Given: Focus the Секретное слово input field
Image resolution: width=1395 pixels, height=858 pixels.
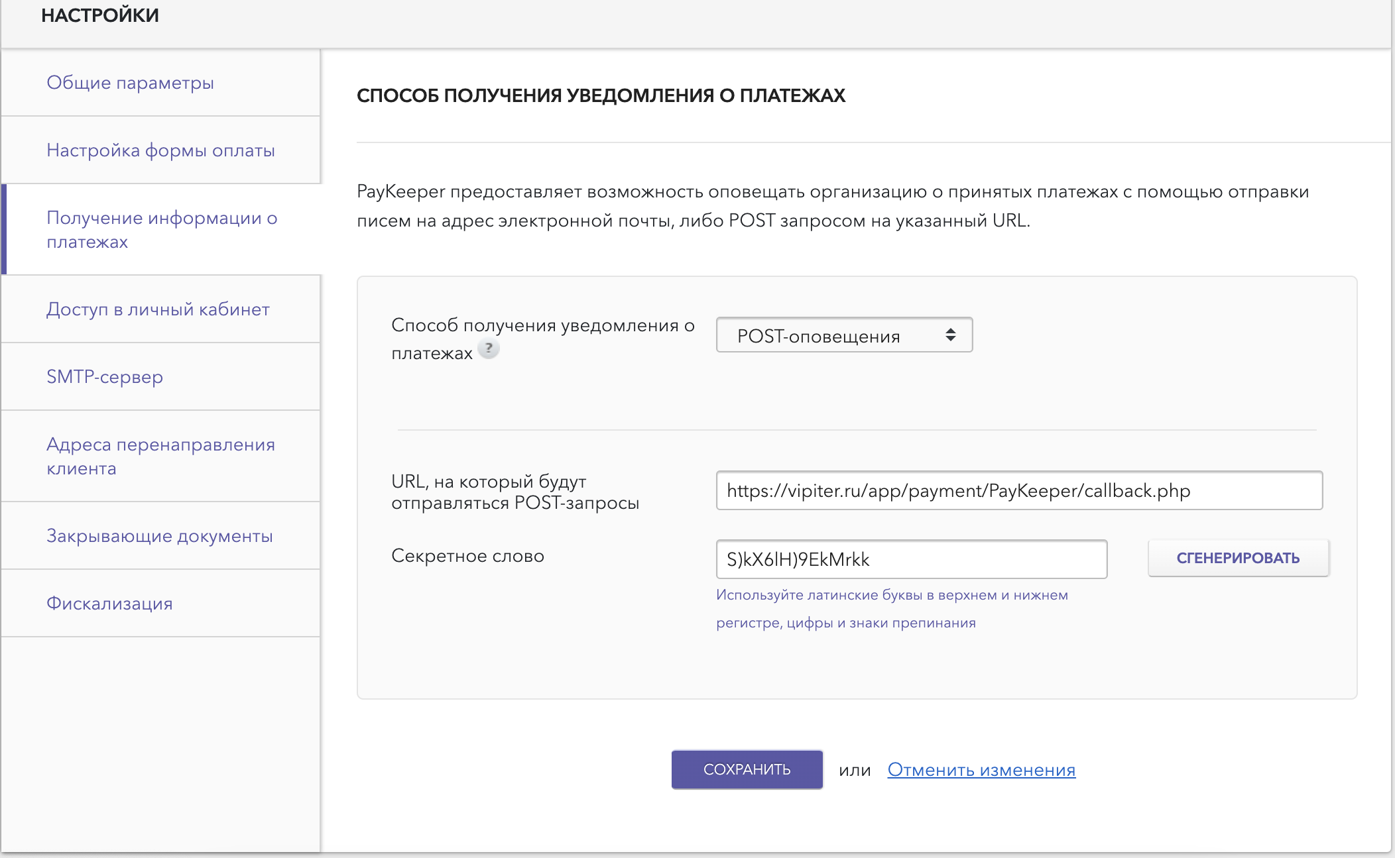Looking at the screenshot, I should coord(911,560).
